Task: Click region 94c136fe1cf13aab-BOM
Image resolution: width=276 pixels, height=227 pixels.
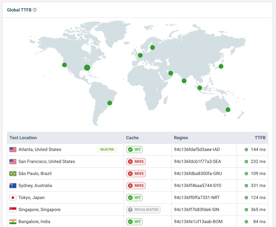Action: [198, 221]
